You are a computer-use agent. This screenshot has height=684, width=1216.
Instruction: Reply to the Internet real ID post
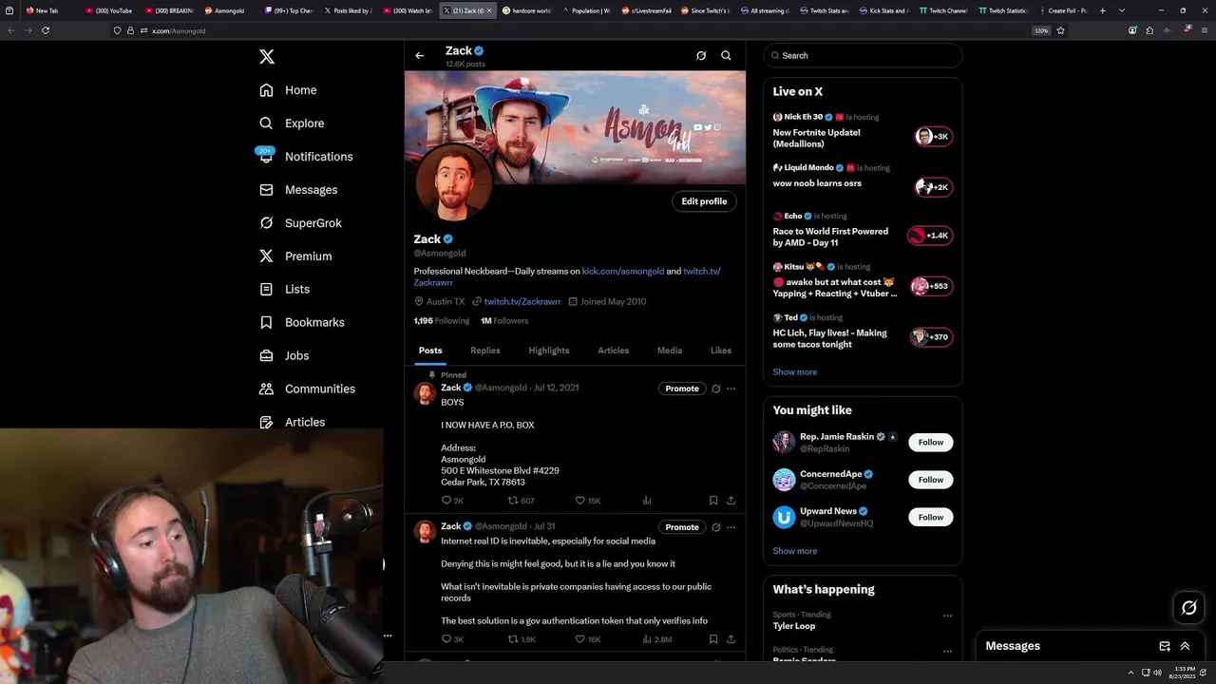[452, 639]
